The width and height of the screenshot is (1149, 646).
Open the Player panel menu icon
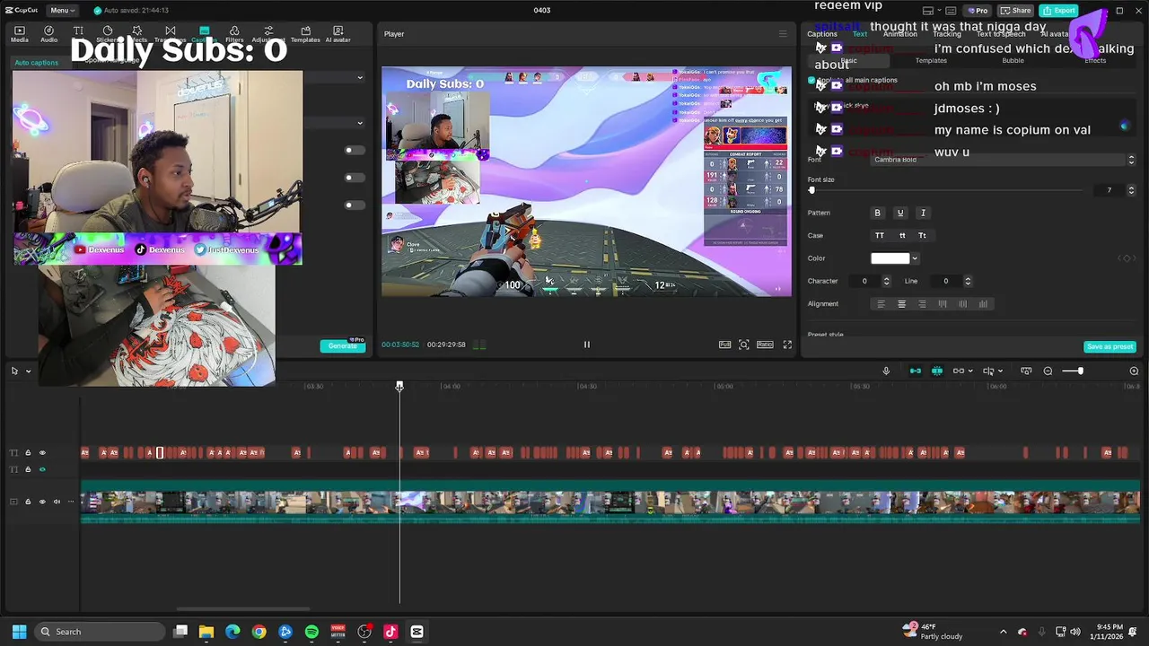coord(783,34)
